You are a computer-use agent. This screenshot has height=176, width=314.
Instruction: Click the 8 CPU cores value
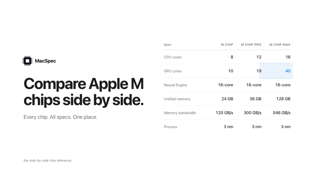point(232,57)
